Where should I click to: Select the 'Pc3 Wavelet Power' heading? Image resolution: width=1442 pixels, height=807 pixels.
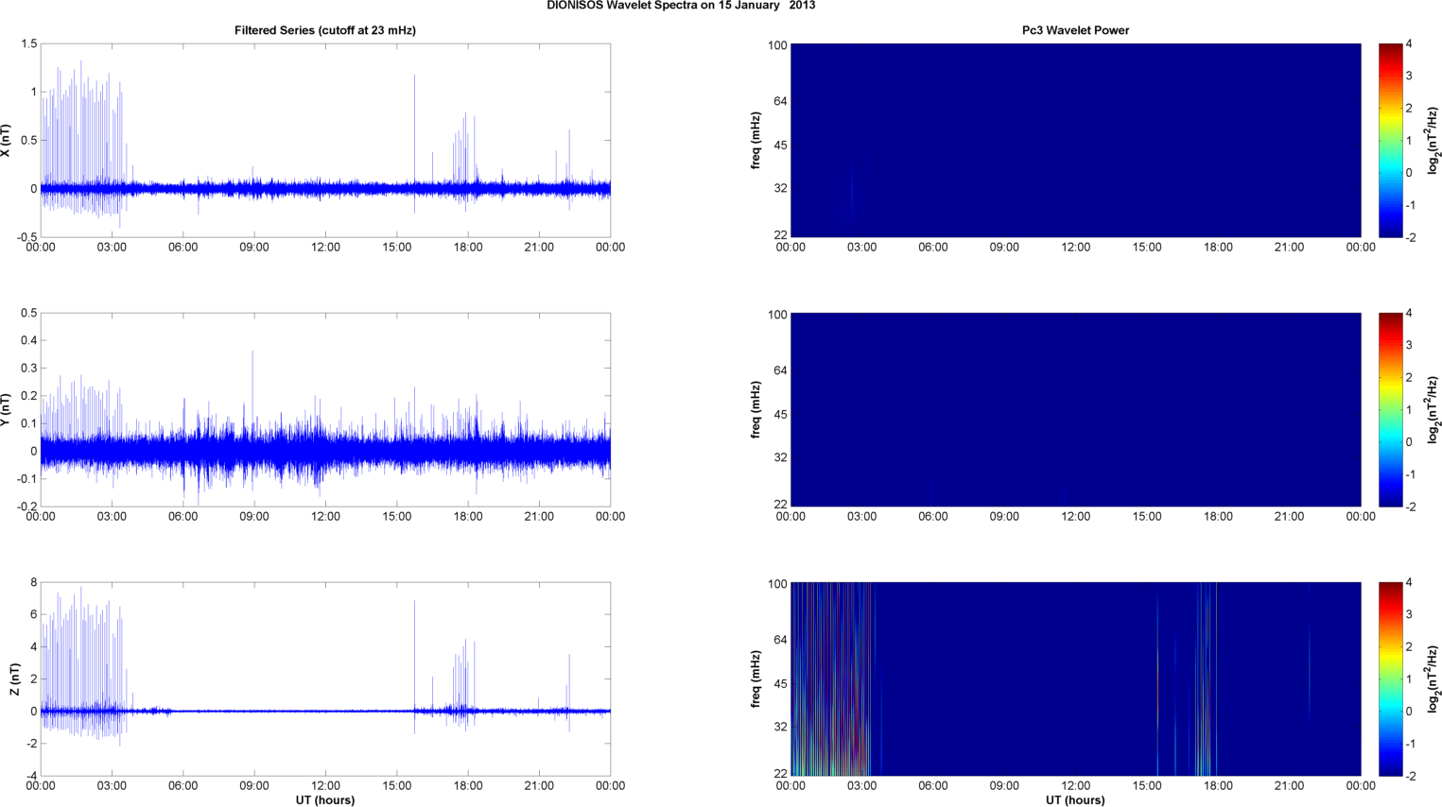1075,30
